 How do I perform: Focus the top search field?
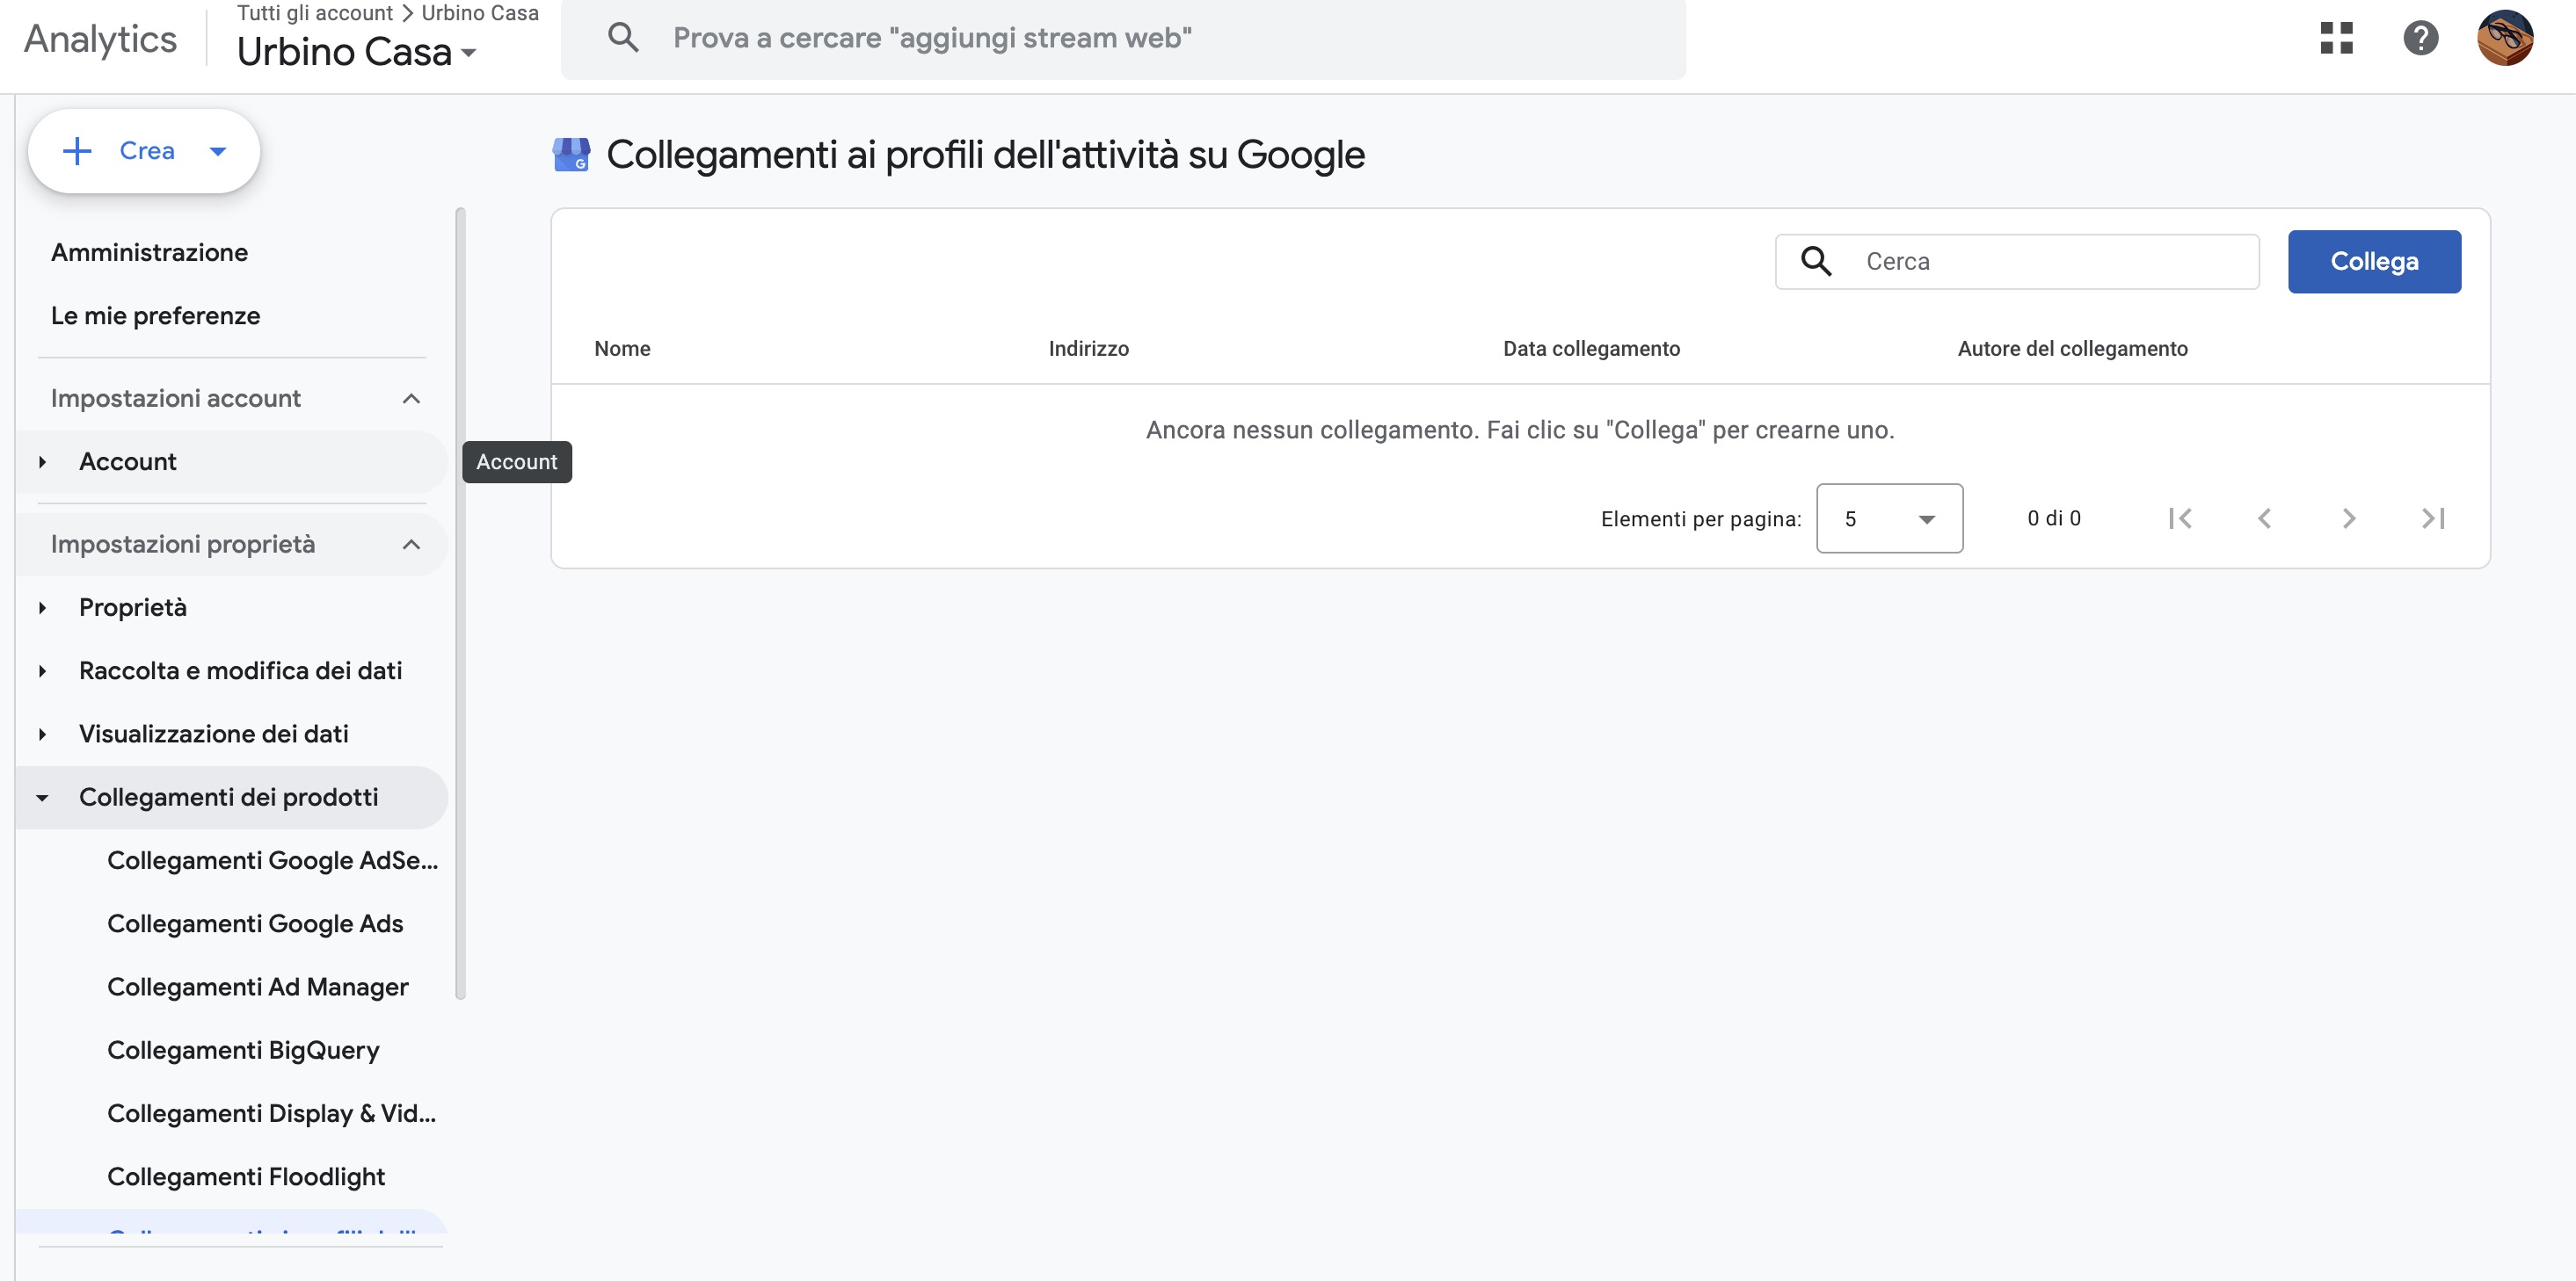1123,39
